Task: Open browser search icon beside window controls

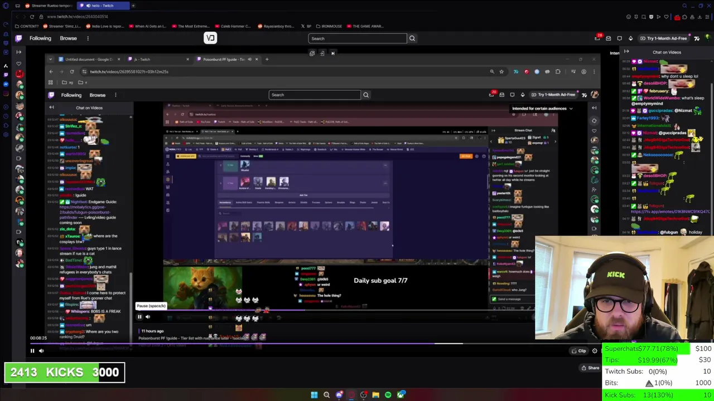Action: point(684,6)
